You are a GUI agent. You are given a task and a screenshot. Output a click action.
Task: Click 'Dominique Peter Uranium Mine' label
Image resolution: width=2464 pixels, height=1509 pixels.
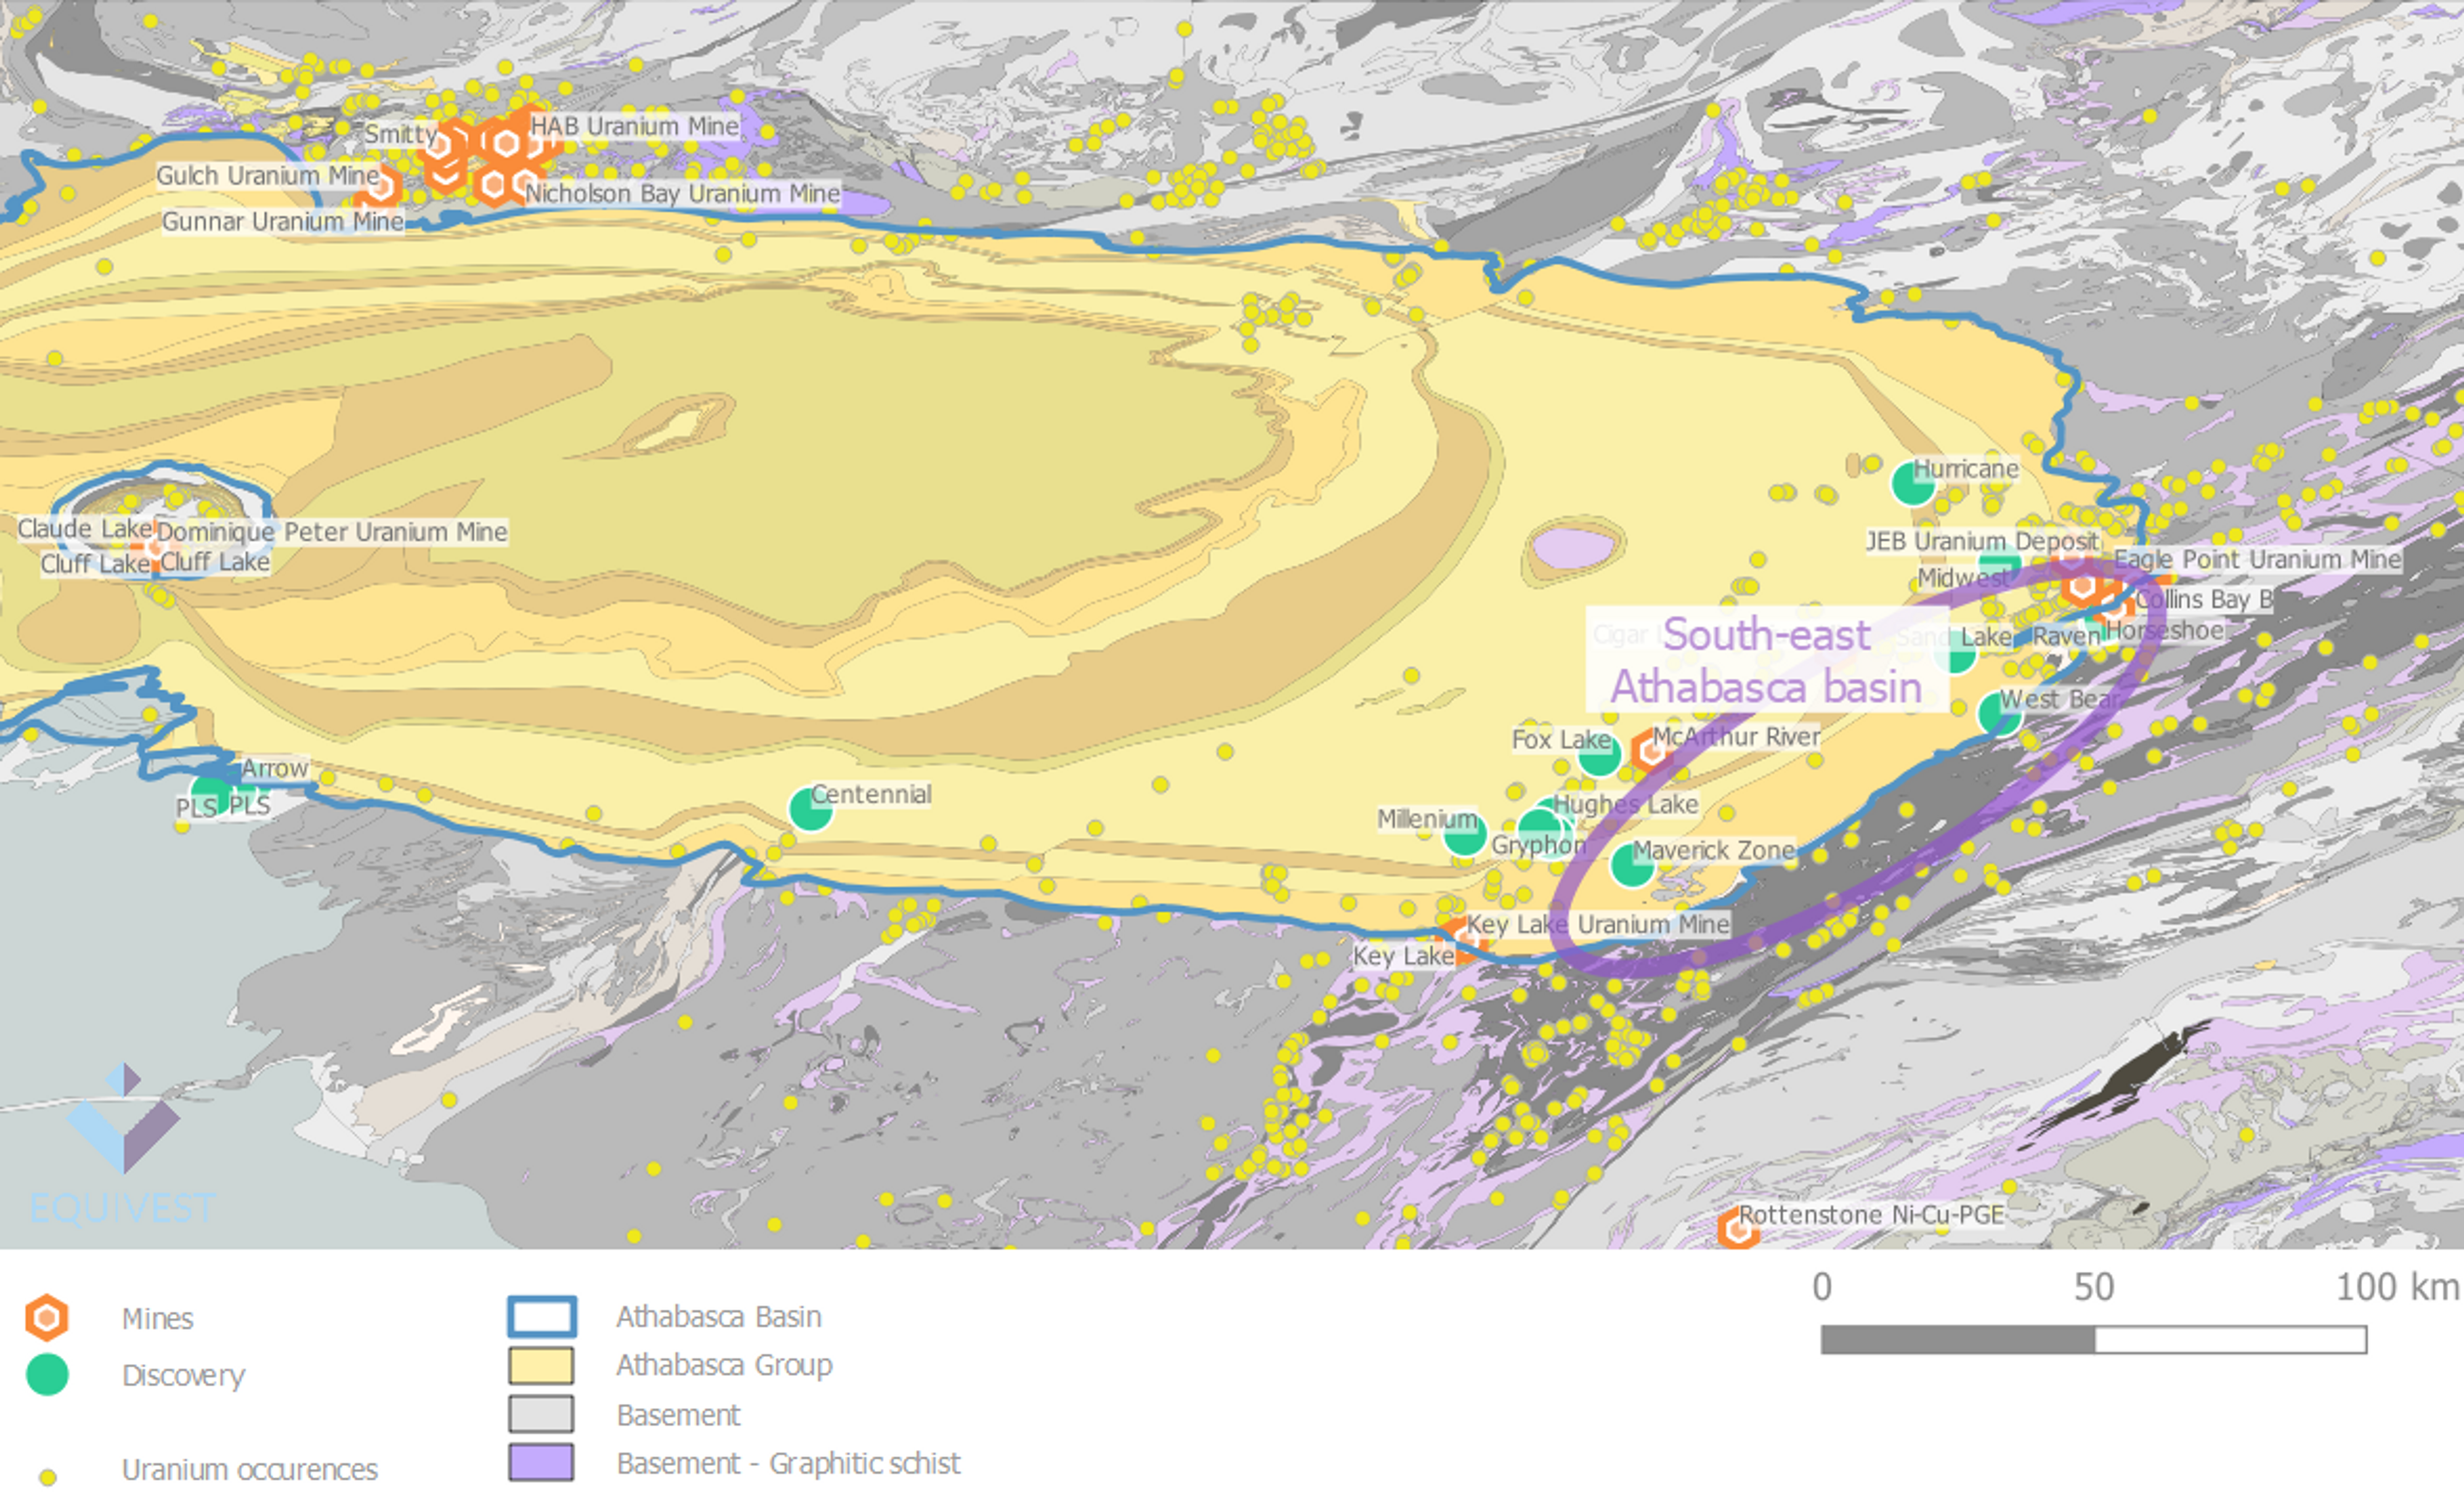point(332,532)
